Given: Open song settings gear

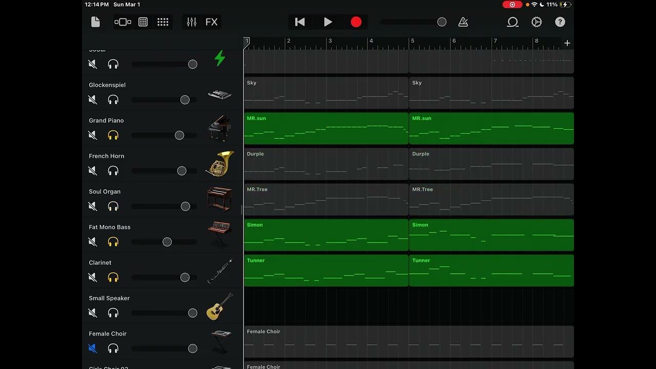Looking at the screenshot, I should coord(537,22).
